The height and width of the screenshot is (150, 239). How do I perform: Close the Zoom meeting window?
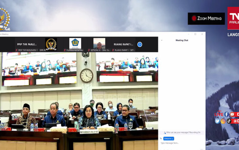point(202,34)
